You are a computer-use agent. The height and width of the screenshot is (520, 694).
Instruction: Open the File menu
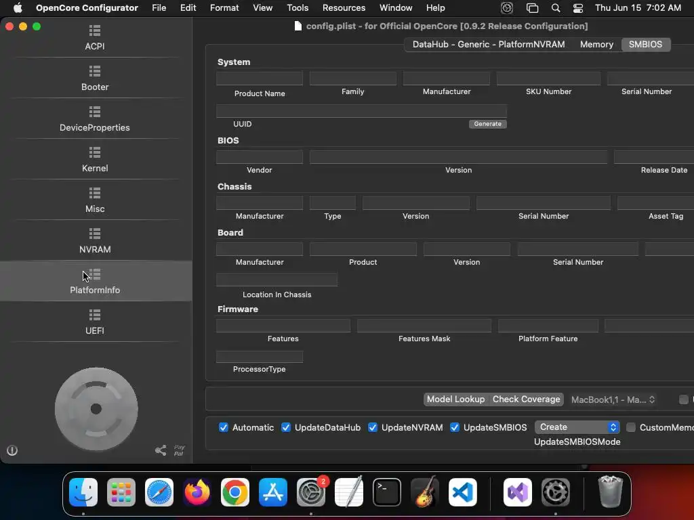tap(159, 8)
